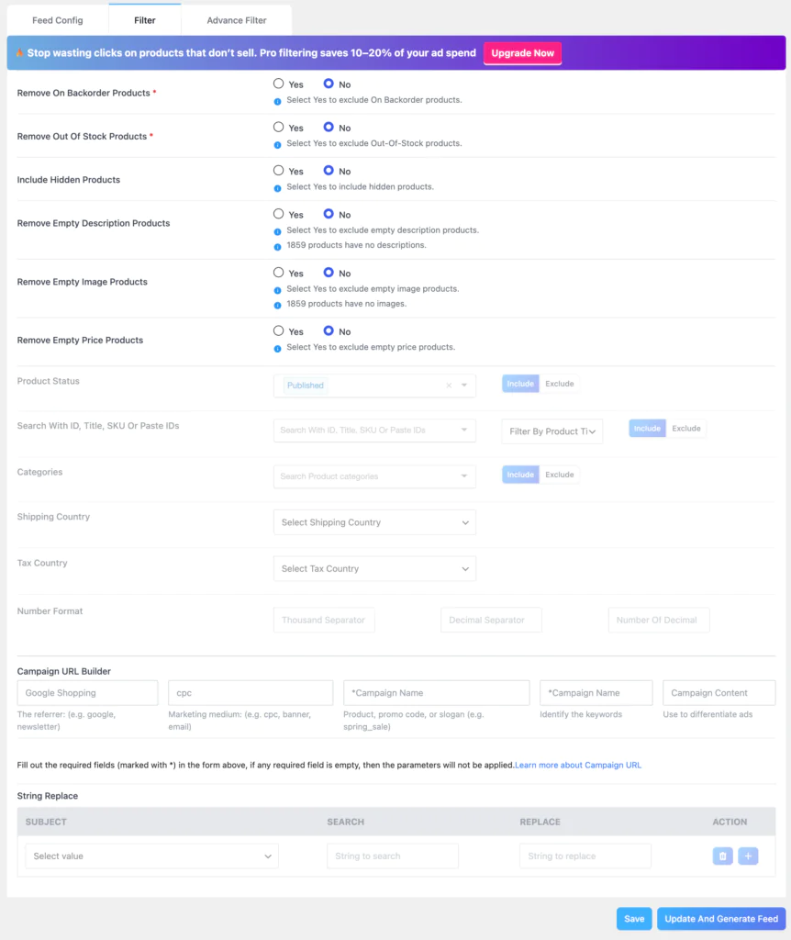Open String Replace Select value dropdown
Screen dimensions: 791x940
151,856
